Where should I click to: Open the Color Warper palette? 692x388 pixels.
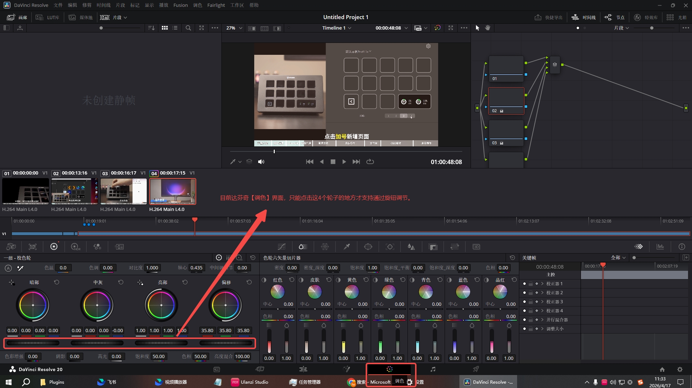325,247
